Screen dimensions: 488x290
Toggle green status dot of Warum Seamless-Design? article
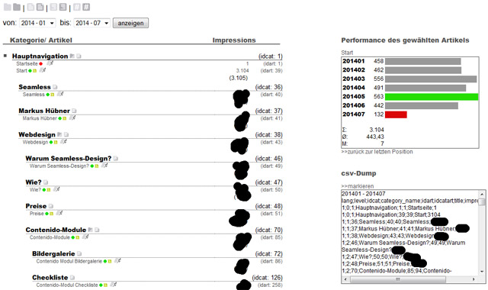tap(92, 166)
